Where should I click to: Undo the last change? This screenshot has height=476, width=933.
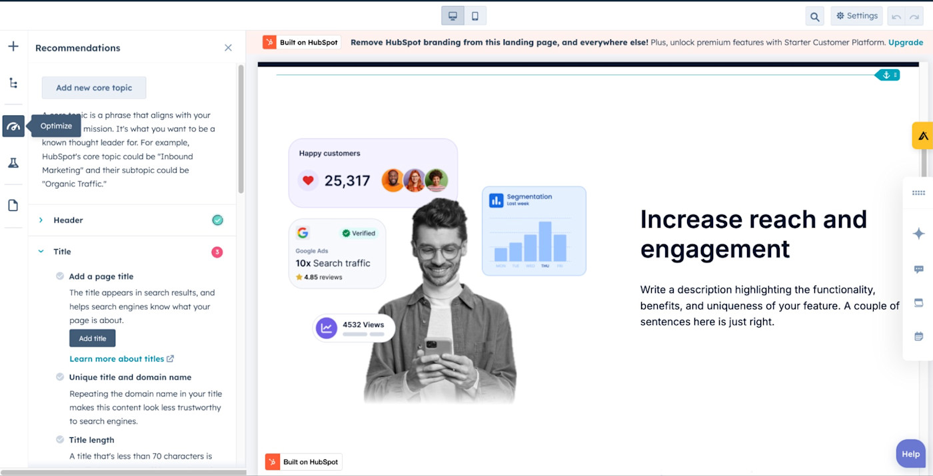pyautogui.click(x=896, y=17)
